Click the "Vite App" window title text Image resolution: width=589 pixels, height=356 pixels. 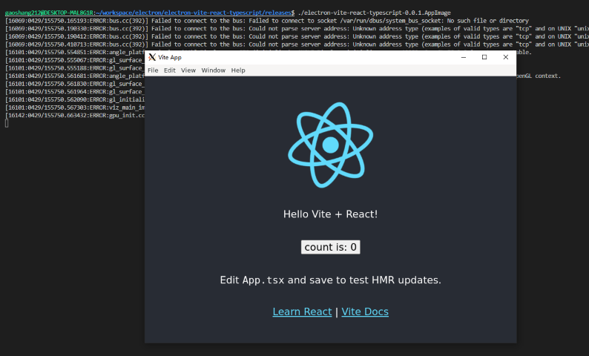click(170, 57)
